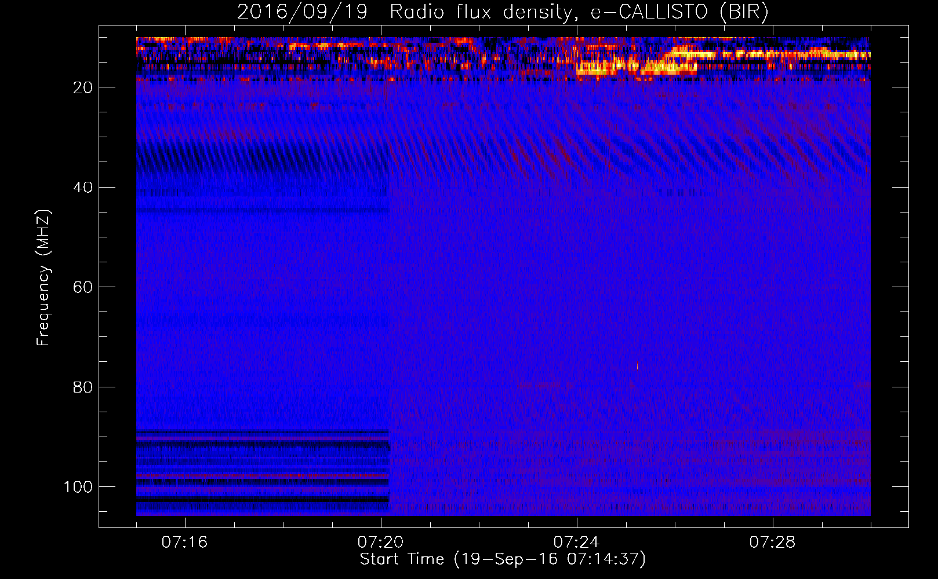This screenshot has width=938, height=579.
Task: Click the 07:24 time tick label
Action: pos(576,543)
